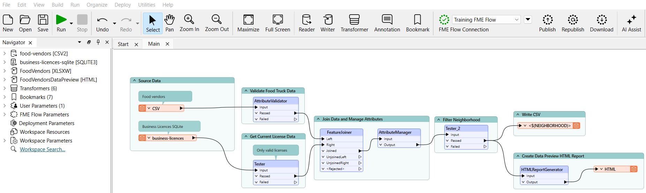Click the Passed output port of Tester_2

(x=485, y=141)
